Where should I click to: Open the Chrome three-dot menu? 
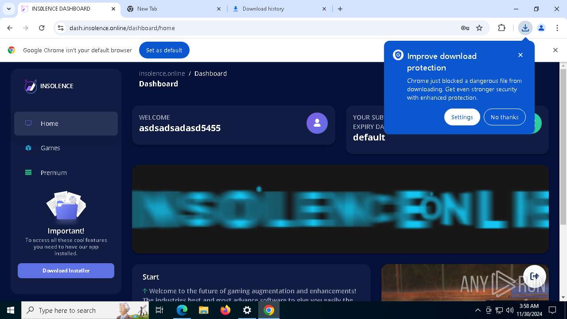pyautogui.click(x=557, y=28)
